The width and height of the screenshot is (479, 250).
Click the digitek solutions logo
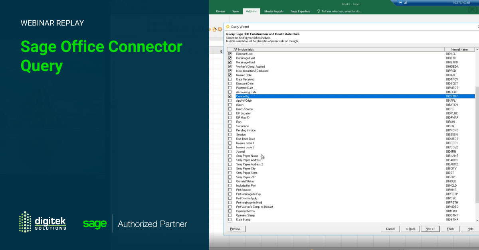pyautogui.click(x=43, y=222)
